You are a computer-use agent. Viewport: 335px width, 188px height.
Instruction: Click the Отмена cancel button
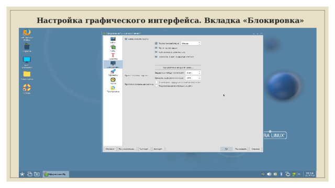point(255,149)
